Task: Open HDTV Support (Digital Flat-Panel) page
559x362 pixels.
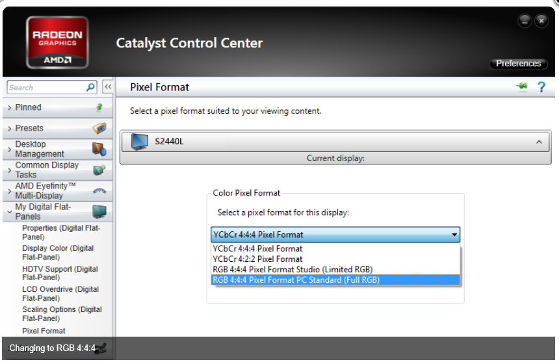Action: (x=60, y=273)
